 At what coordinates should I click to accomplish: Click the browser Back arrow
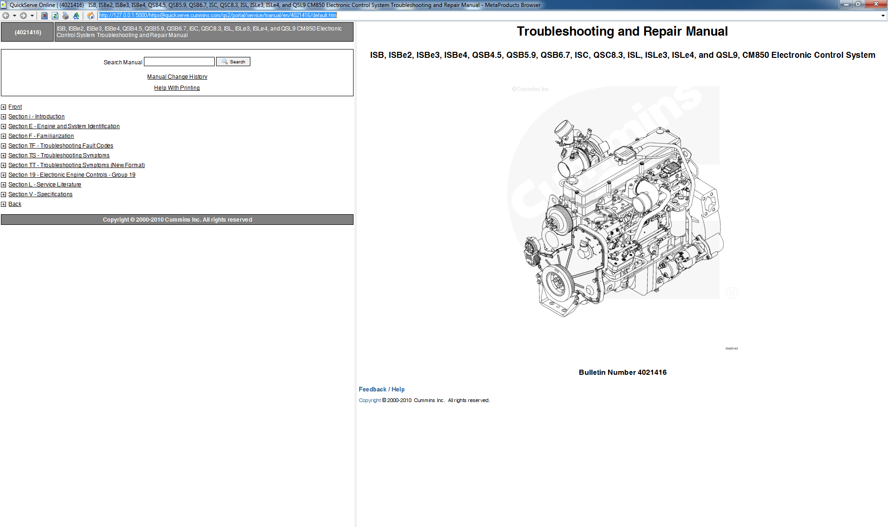pos(6,15)
